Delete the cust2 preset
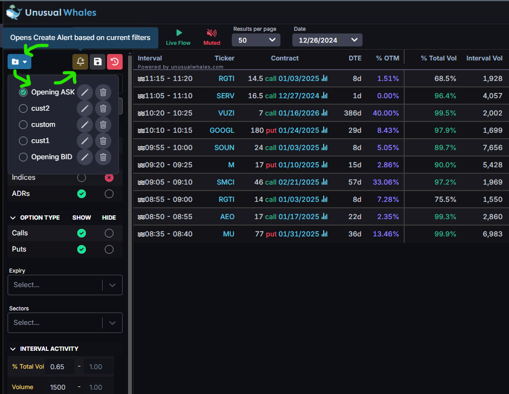509x394 pixels. [103, 108]
